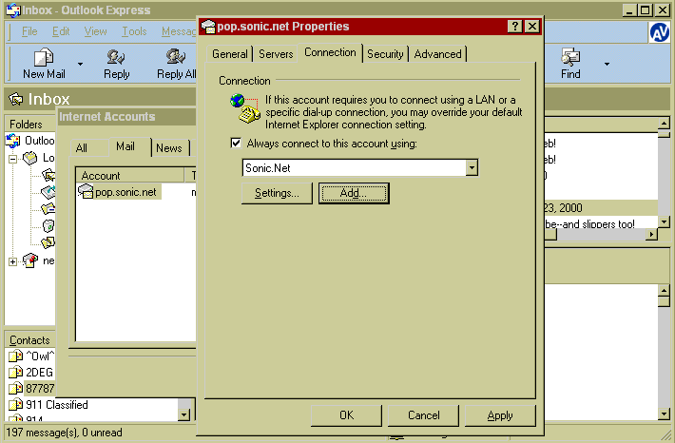Switch to the Mail tab in Internet Accounts
This screenshot has width=675, height=443.
coord(125,146)
